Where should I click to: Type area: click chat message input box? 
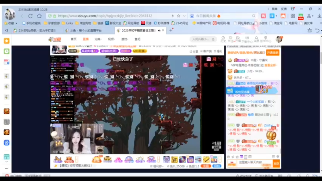click(x=255, y=163)
